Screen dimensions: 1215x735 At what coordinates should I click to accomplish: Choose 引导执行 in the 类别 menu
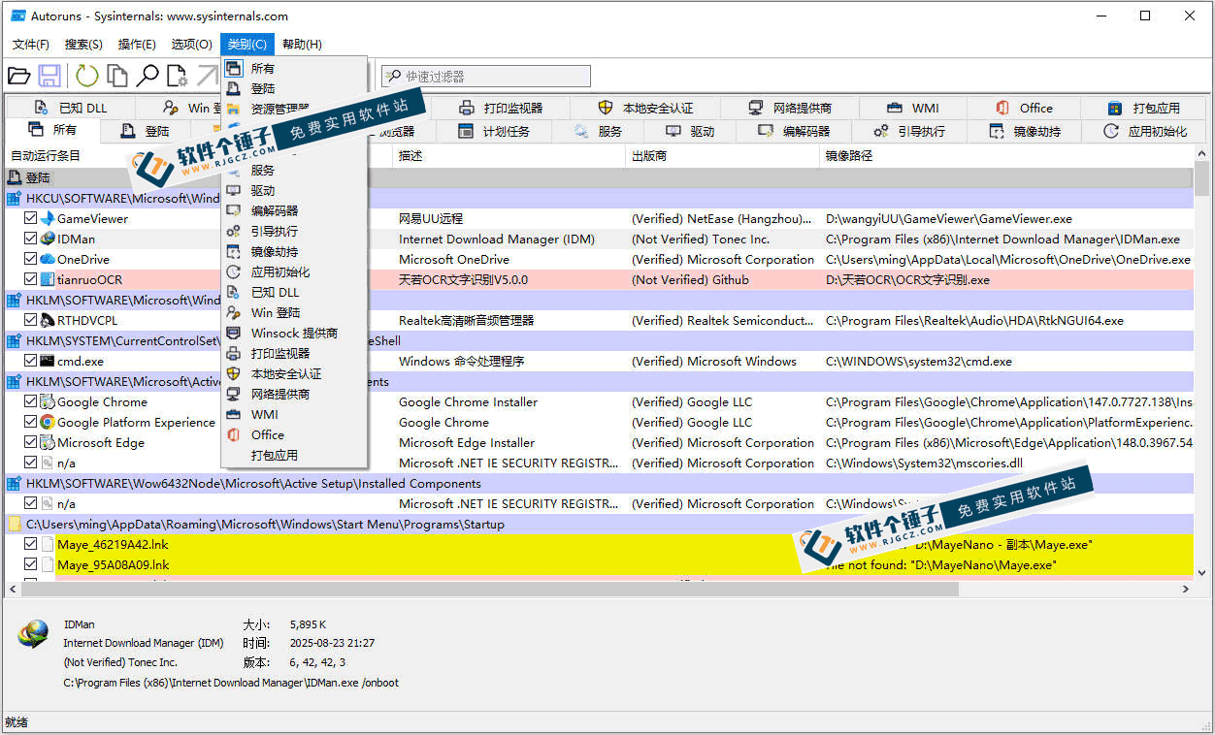295,232
